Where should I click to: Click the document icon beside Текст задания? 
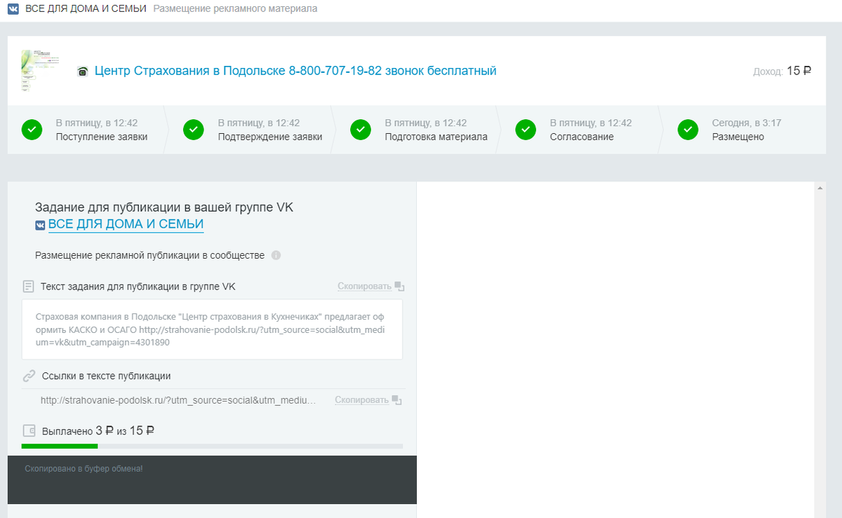point(29,287)
